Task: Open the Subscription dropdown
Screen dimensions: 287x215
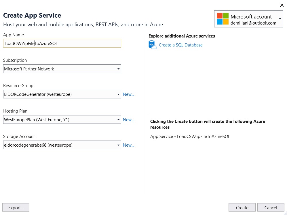Action: (x=118, y=69)
